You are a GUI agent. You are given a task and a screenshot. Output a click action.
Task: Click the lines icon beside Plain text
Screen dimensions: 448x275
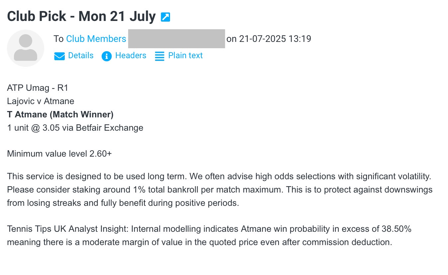coord(160,56)
